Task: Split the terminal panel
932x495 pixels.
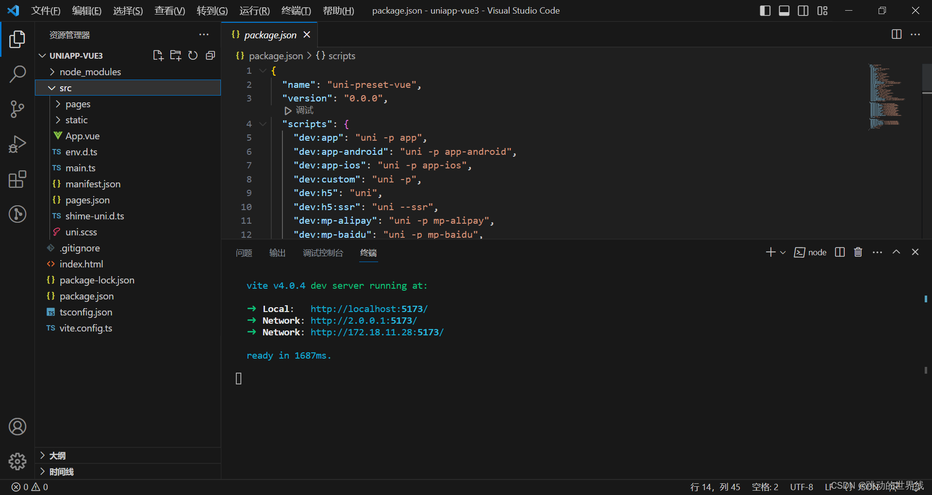Action: 840,252
